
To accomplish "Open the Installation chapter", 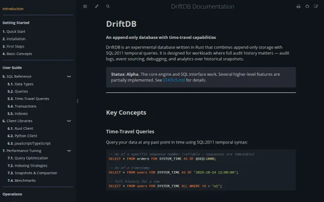I will 14,39.
